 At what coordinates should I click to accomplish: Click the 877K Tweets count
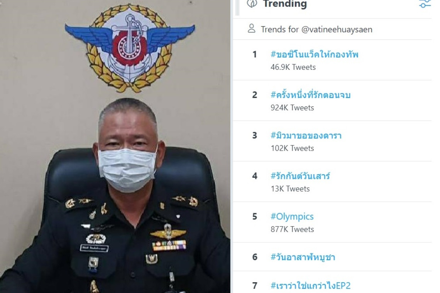pos(292,229)
